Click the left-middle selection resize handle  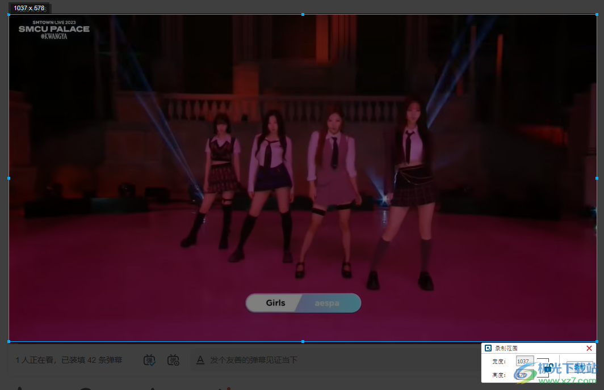tap(9, 178)
